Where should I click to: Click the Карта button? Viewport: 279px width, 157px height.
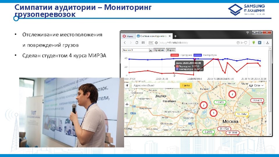171,50
